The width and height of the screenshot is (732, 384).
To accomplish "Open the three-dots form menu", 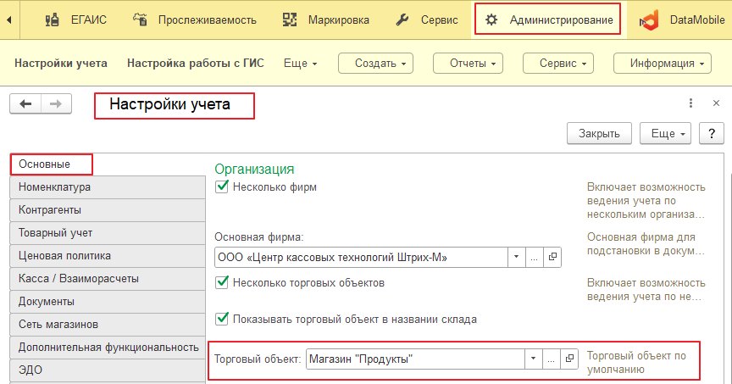I will [x=691, y=103].
